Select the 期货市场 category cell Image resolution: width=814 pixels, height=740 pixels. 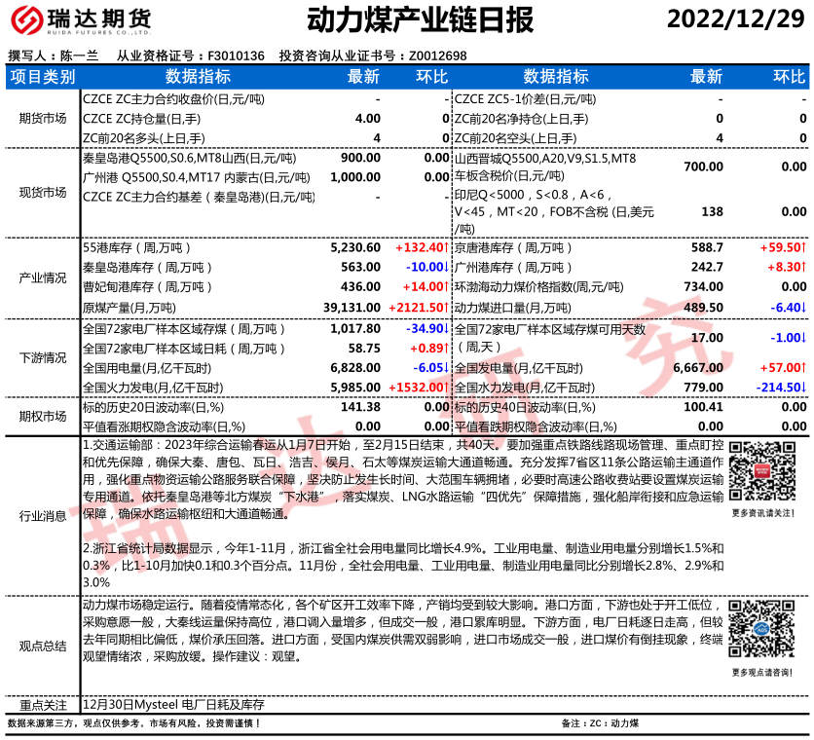(43, 118)
